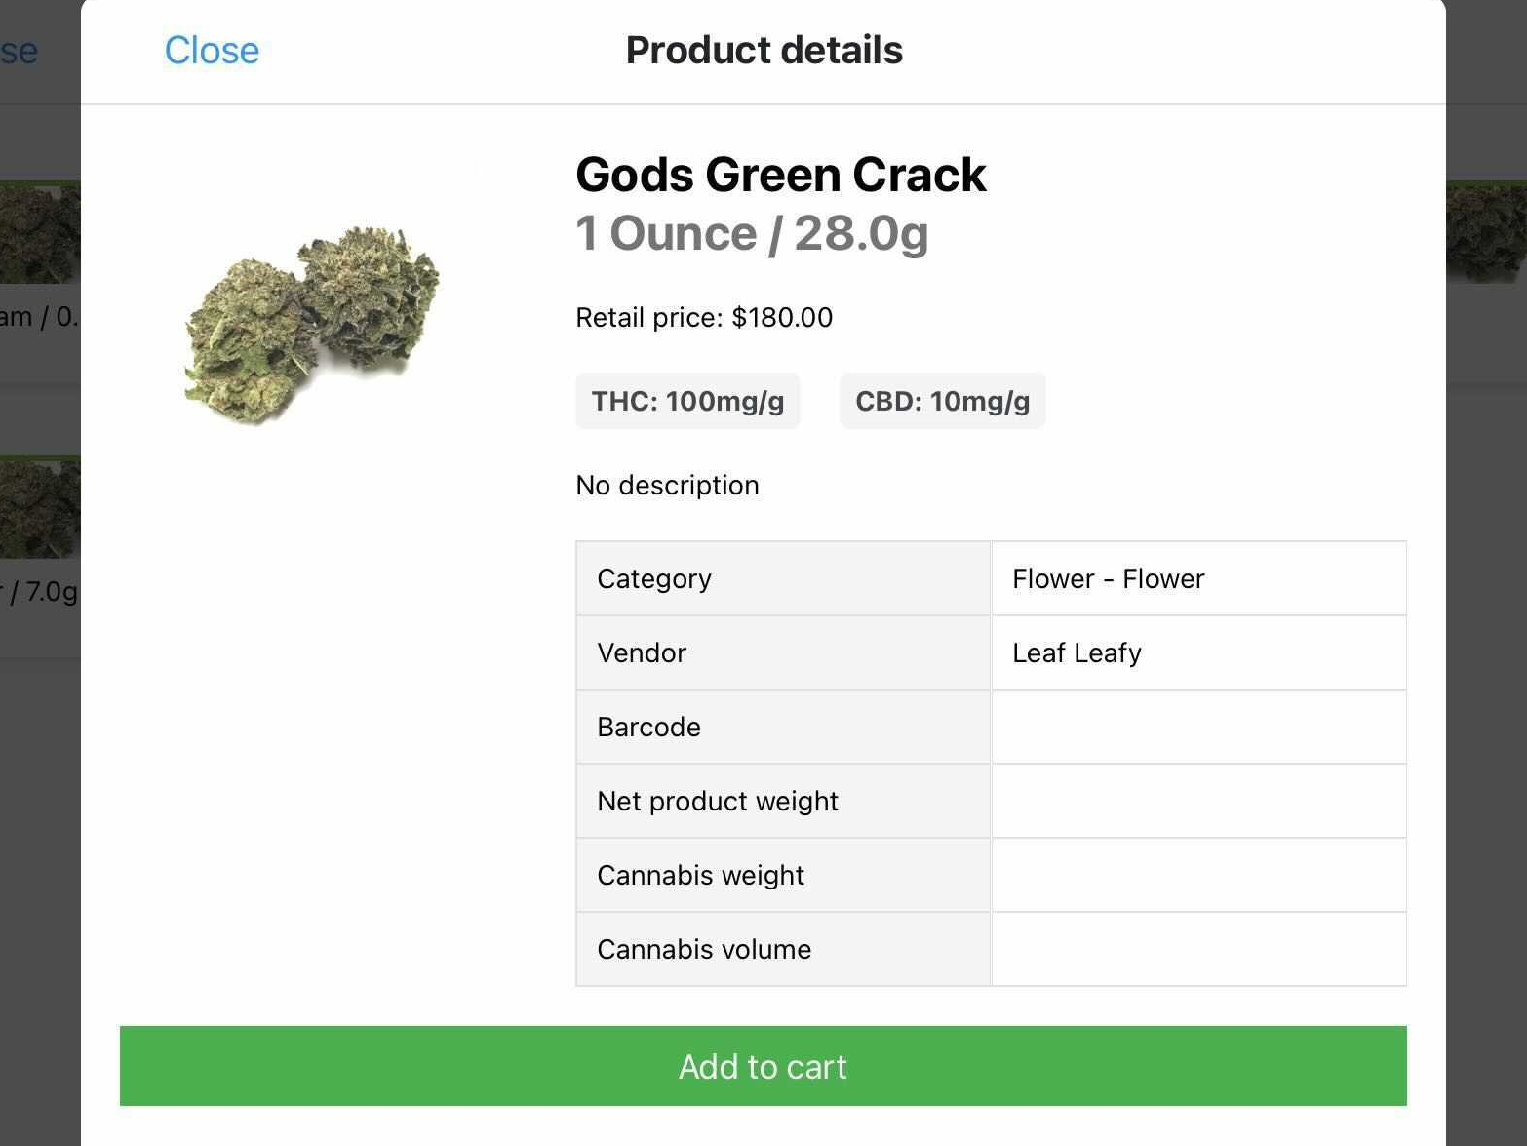Select the Category row label
Viewport: 1527px width, 1146px height.
tap(654, 579)
